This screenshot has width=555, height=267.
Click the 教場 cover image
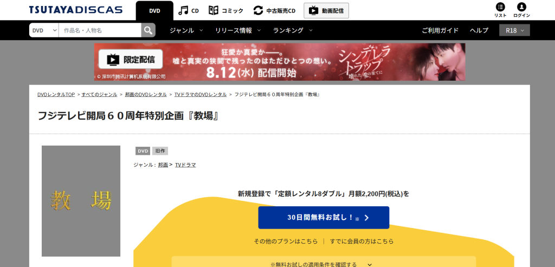81,201
